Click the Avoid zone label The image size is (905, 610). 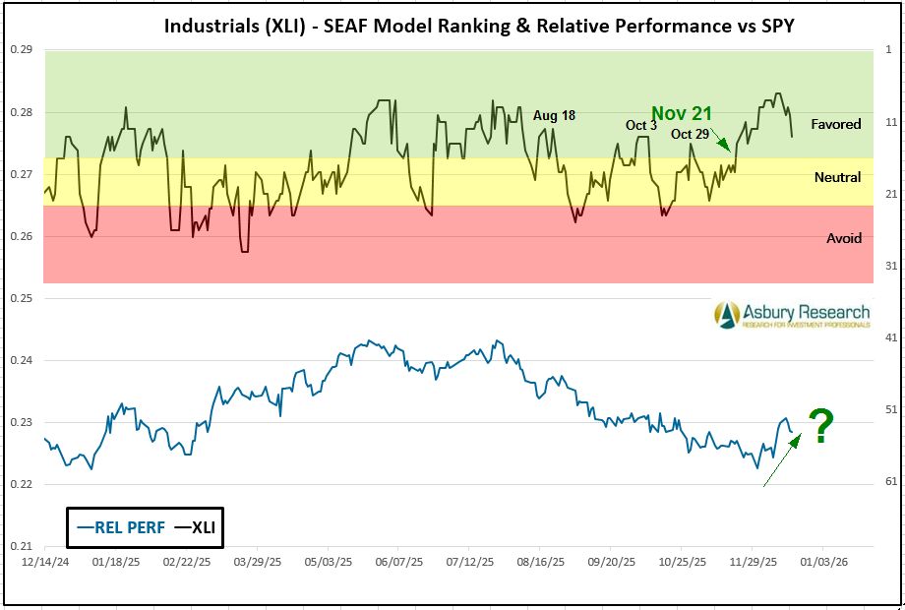point(843,238)
